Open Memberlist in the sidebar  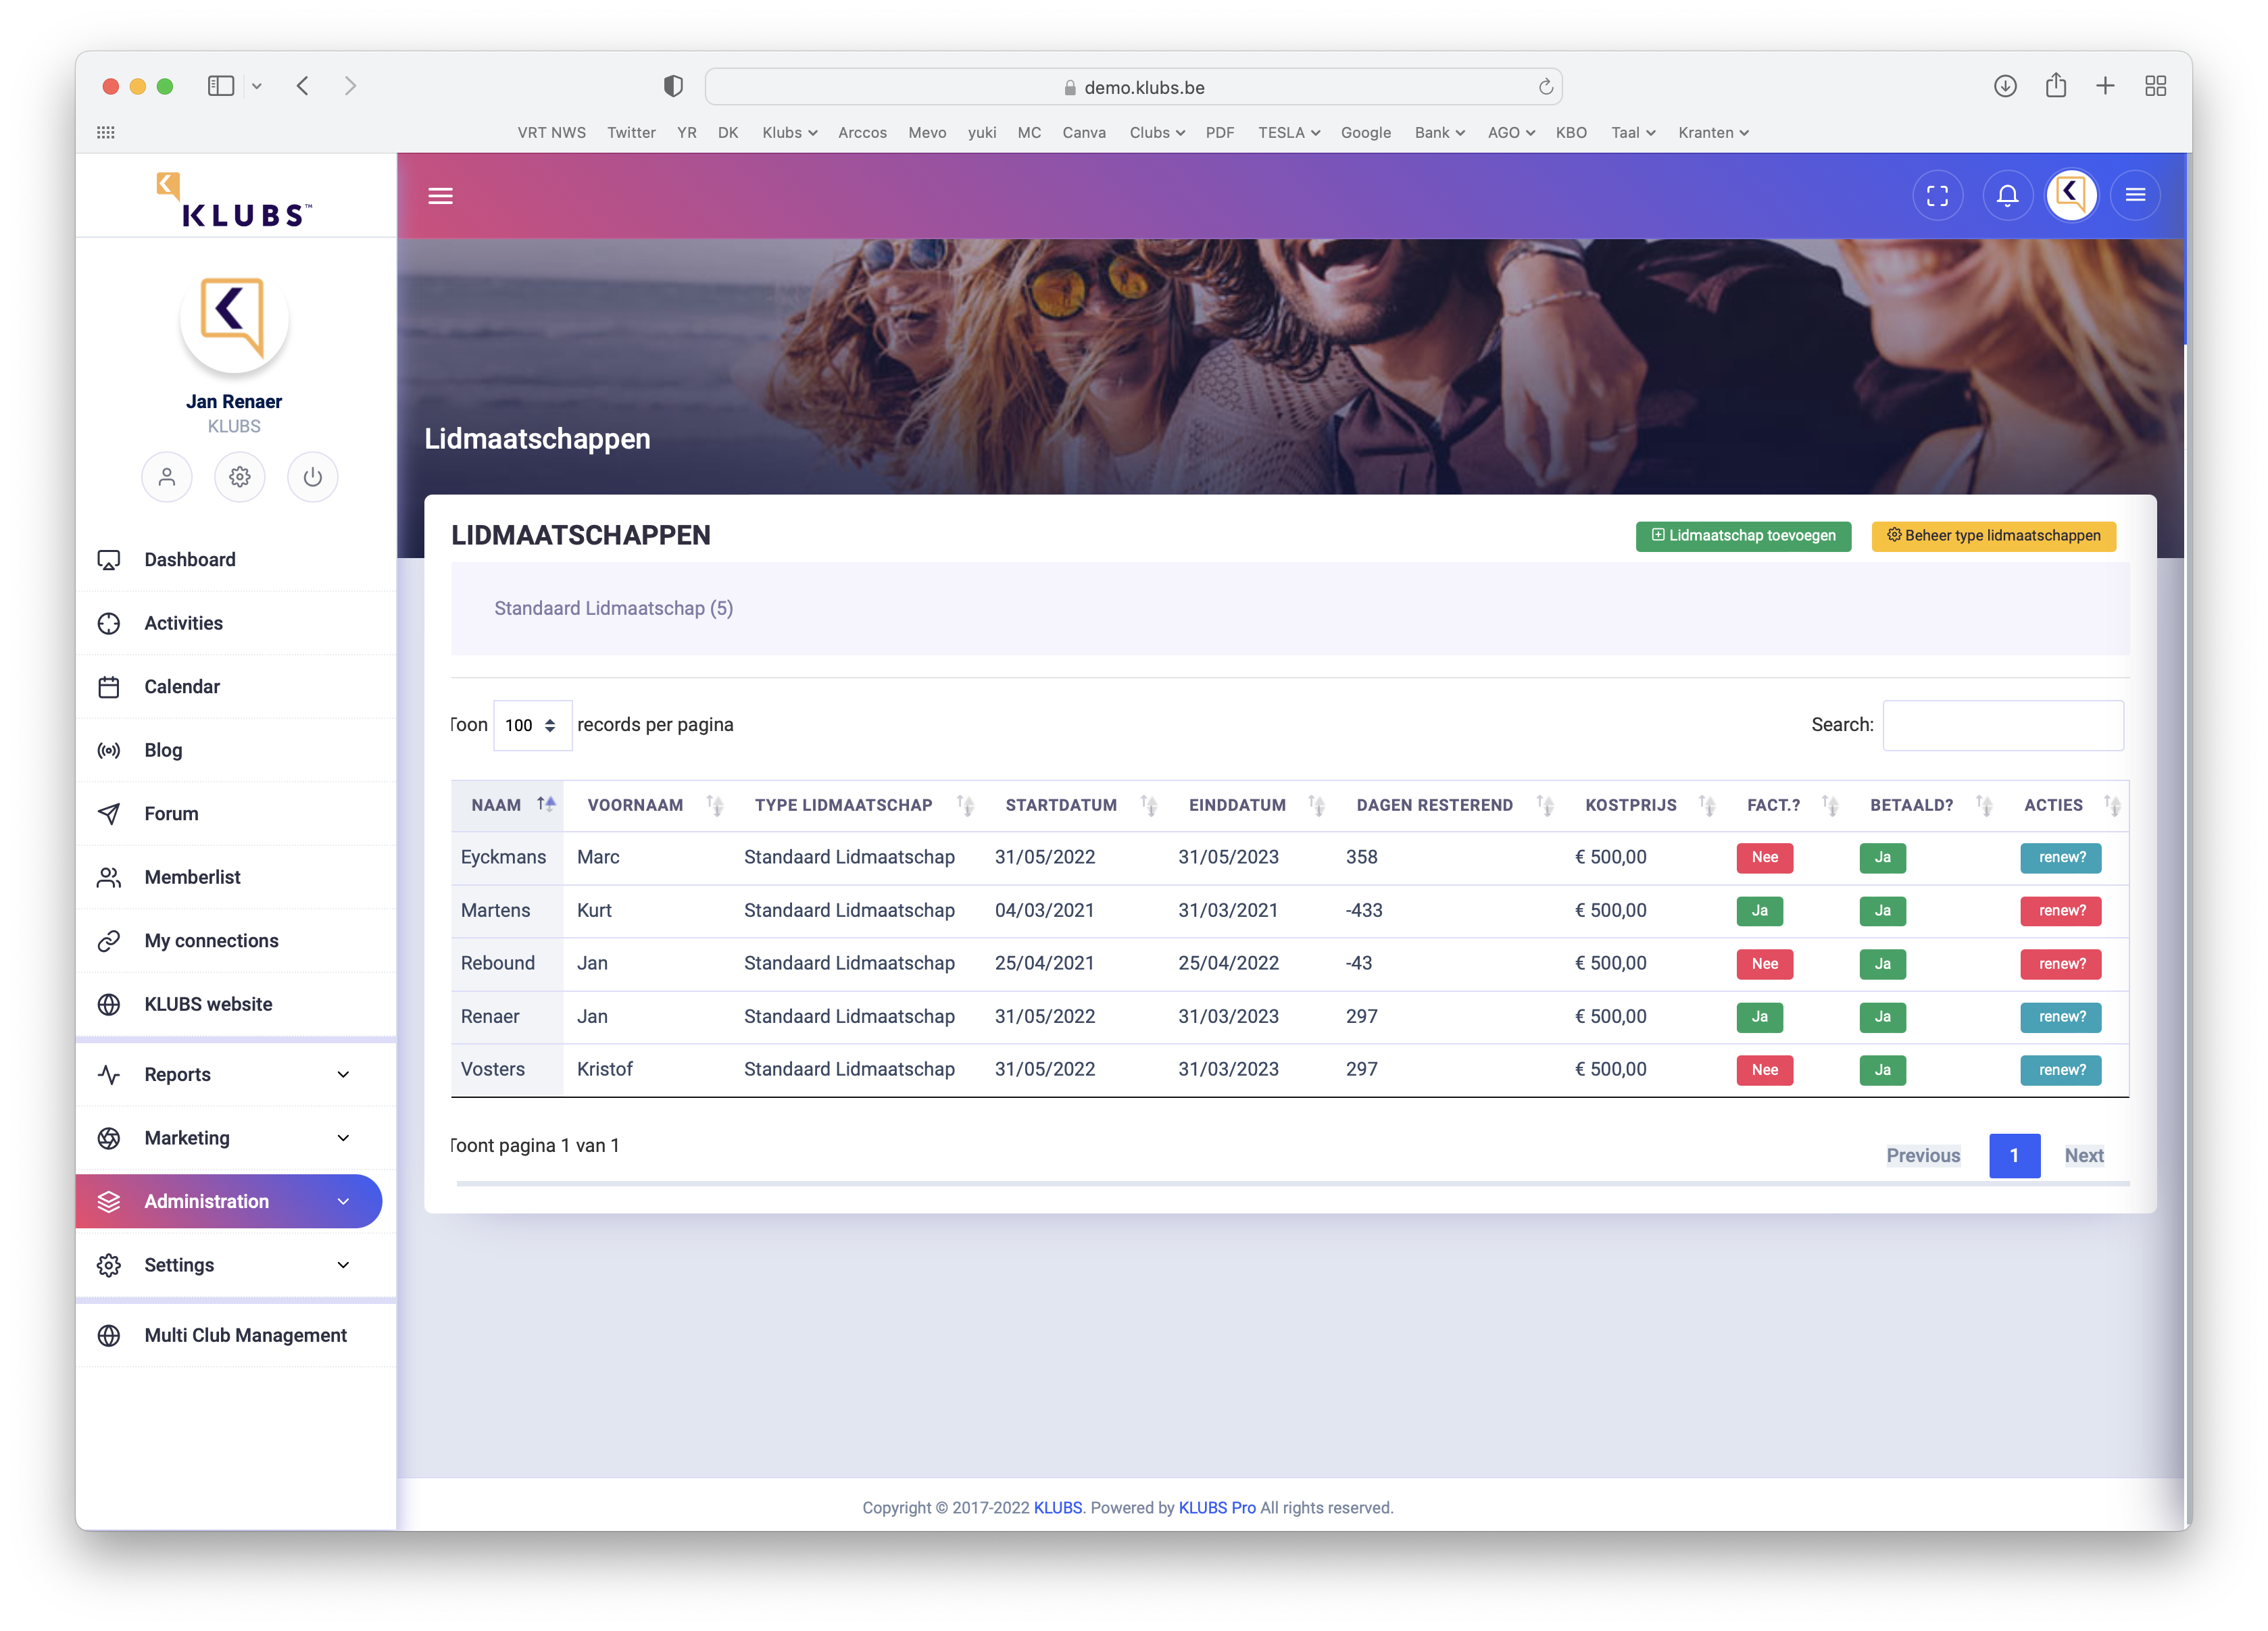pyautogui.click(x=192, y=877)
